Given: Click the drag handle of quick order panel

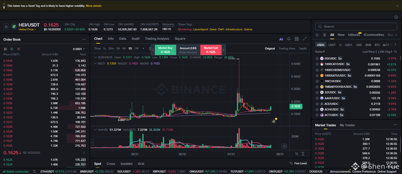Looking at the screenshot, I should point(153,50).
